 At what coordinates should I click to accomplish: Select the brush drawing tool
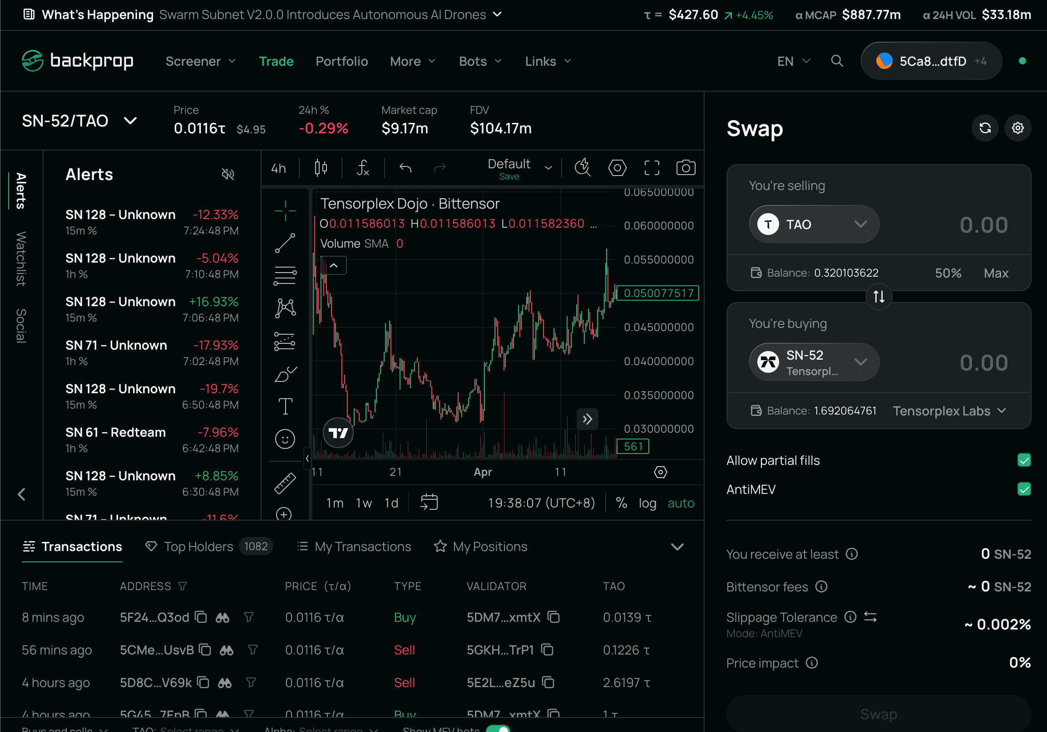pos(286,374)
